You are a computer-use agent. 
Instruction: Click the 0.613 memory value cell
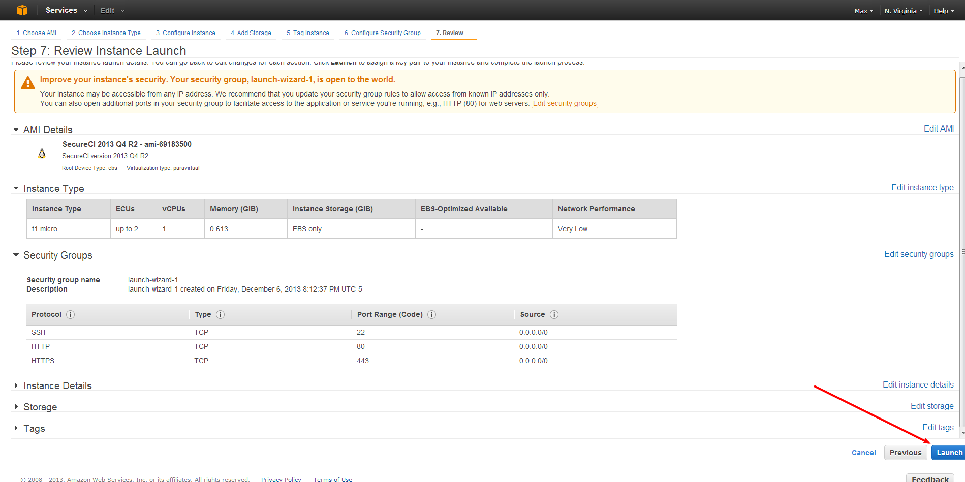[x=246, y=229]
